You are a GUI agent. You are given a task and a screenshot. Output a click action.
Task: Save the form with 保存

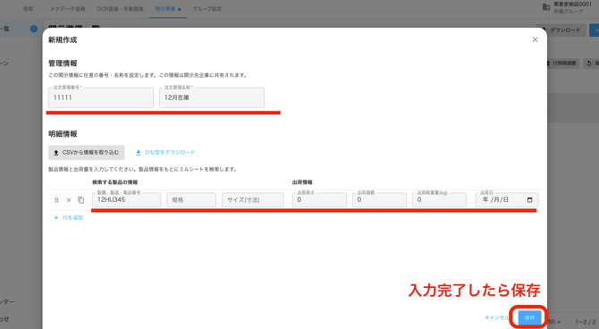click(529, 317)
